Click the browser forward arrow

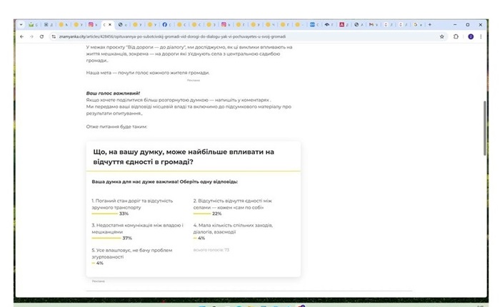31,36
